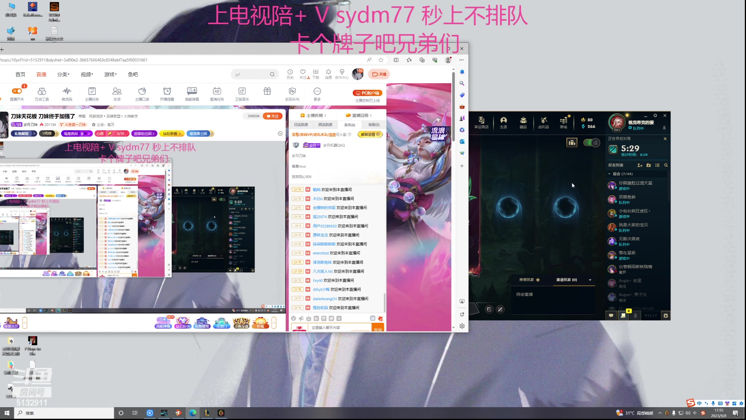Image resolution: width=746 pixels, height=420 pixels.
Task: Expand the 邀请玩家 invite list chevron
Action: [x=590, y=280]
